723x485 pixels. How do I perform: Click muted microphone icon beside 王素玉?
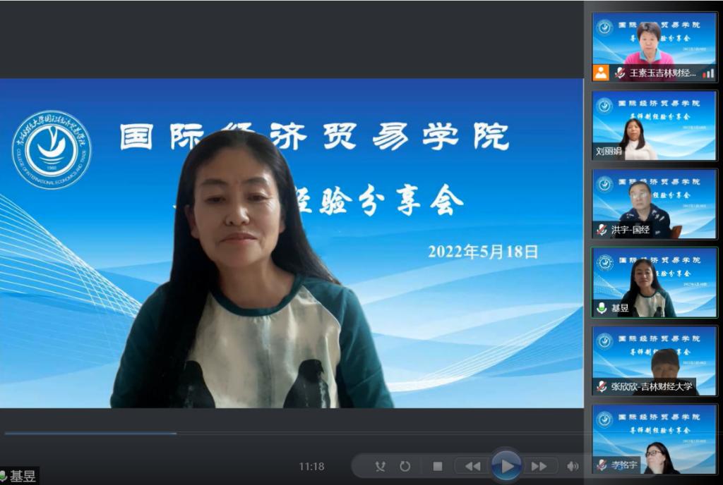click(619, 73)
